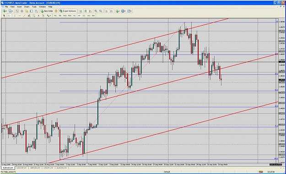Click the New Order button
This screenshot has height=174, width=286.
[47, 11]
